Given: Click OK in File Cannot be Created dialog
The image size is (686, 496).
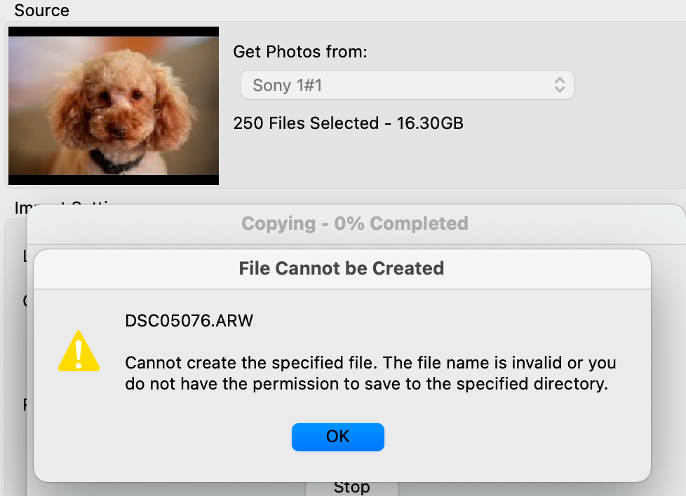Looking at the screenshot, I should 338,436.
